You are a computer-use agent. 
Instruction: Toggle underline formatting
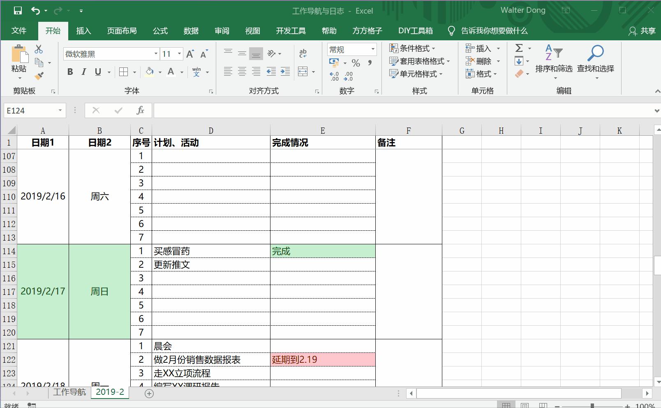click(97, 72)
